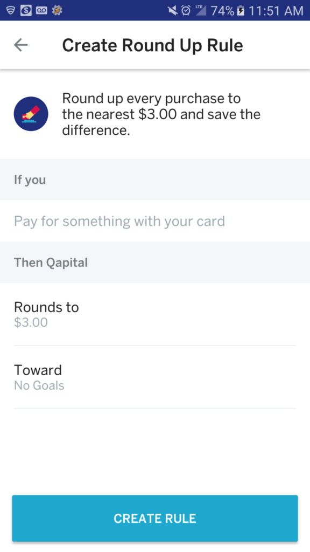Tap the Create Round Up Rule title
The image size is (310, 552).
pyautogui.click(x=152, y=45)
